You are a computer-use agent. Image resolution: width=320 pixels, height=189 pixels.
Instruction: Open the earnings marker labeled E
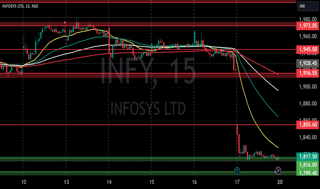tap(237, 170)
